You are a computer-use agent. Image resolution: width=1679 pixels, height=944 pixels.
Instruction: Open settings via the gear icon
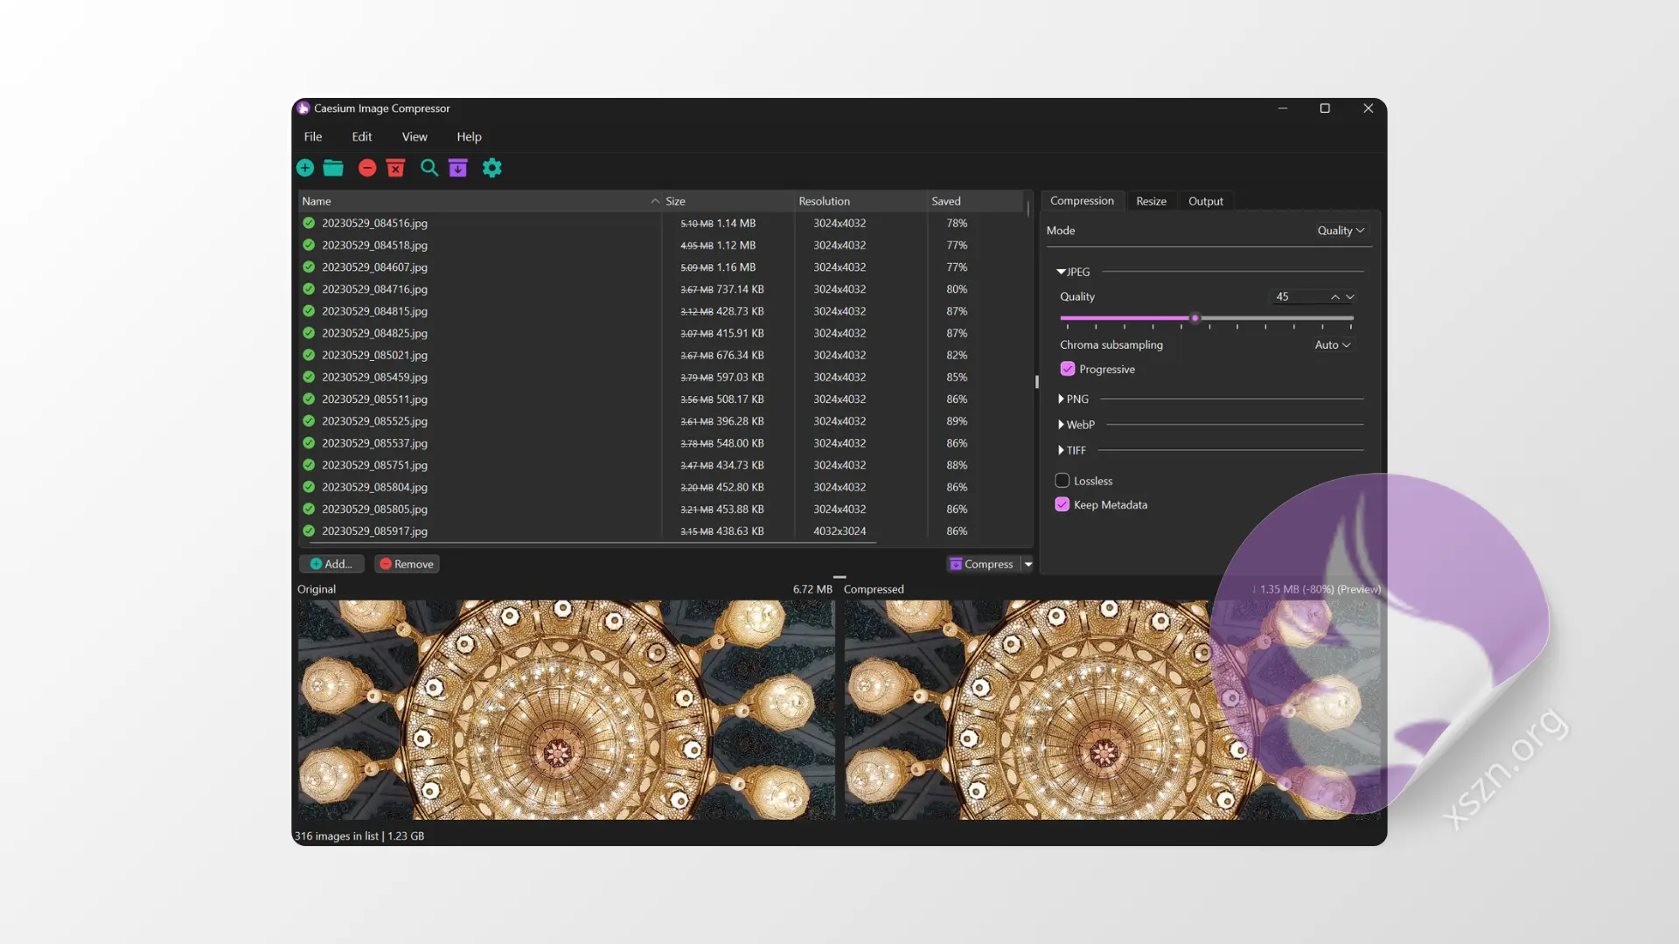coord(491,168)
